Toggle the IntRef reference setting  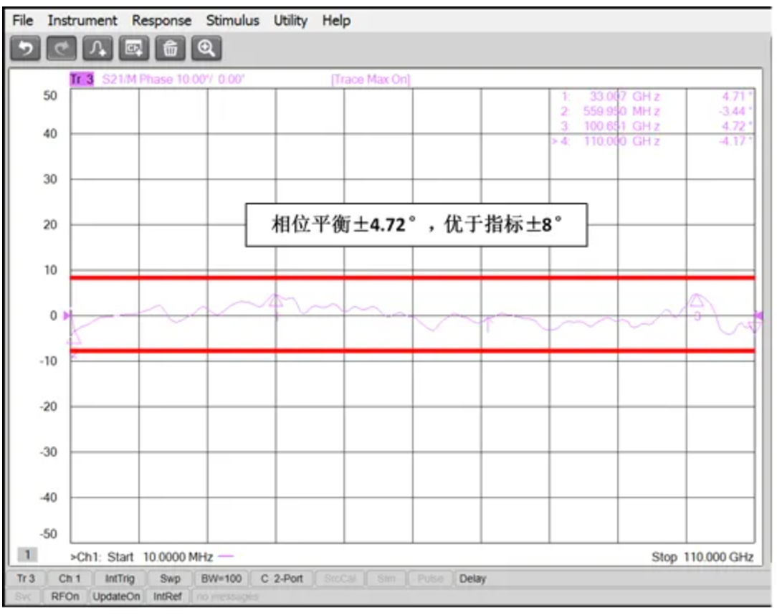pos(168,596)
